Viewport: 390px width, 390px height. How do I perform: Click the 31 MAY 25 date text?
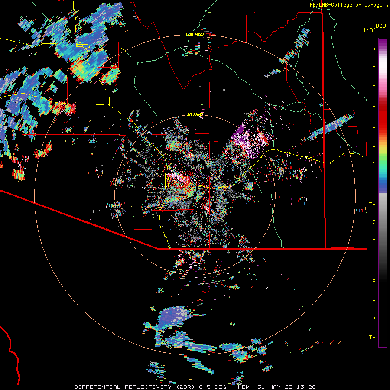tap(276, 387)
